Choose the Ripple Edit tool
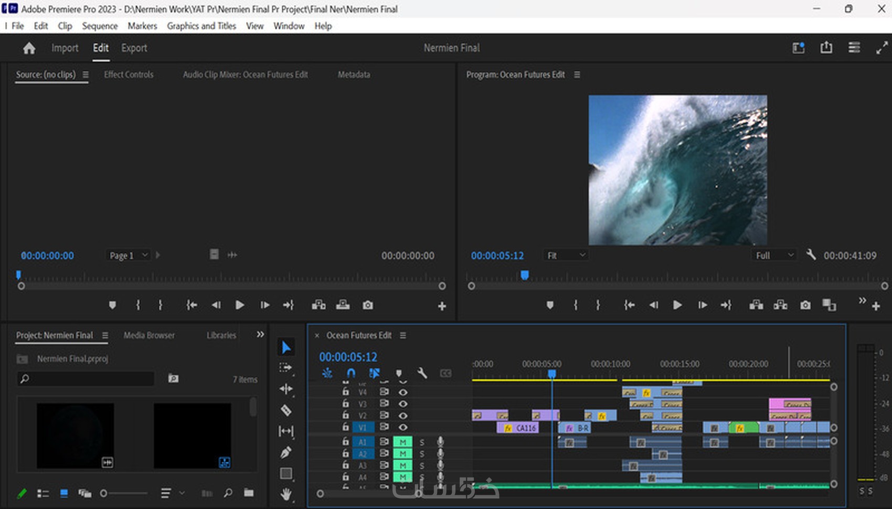The height and width of the screenshot is (509, 892). click(286, 389)
